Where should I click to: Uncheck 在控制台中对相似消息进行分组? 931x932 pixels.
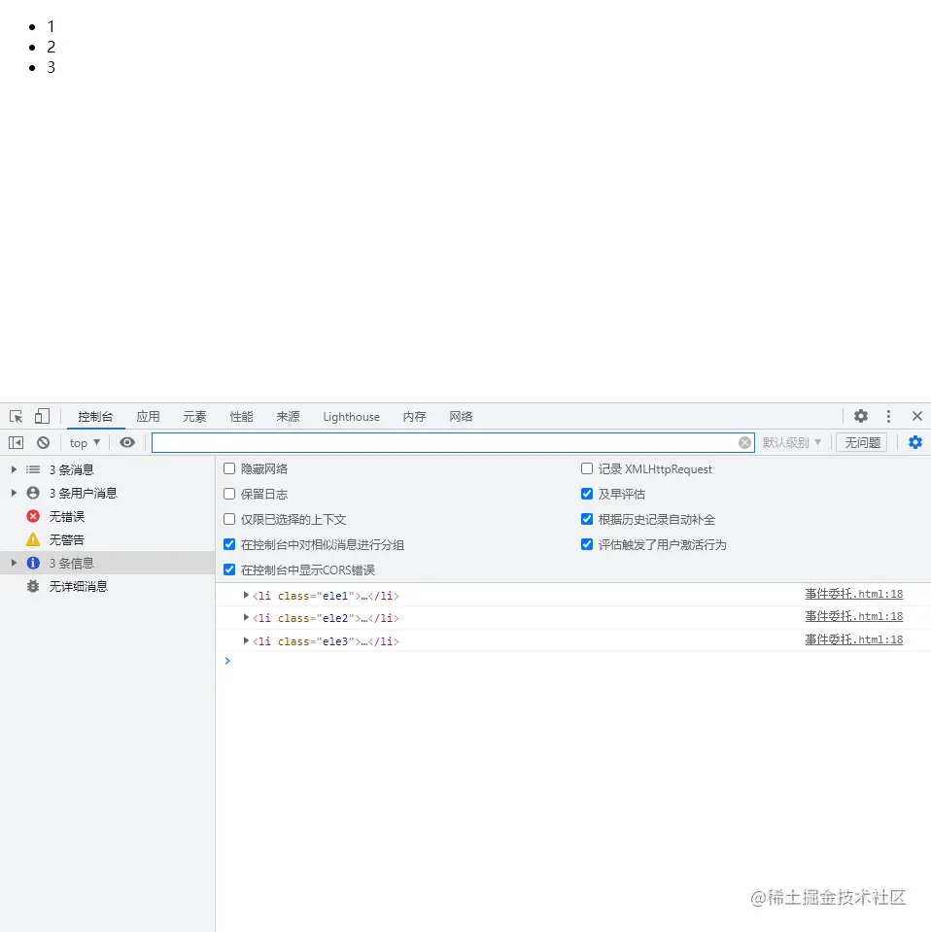pyautogui.click(x=229, y=544)
